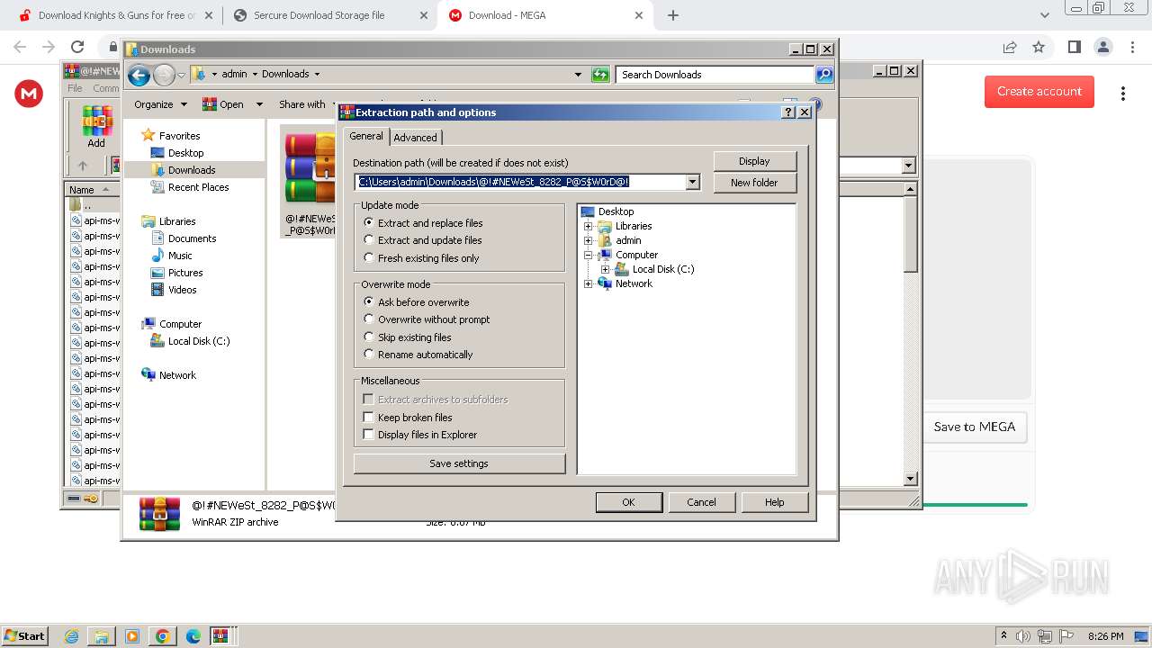Open Windows Explorer from the taskbar

[102, 636]
